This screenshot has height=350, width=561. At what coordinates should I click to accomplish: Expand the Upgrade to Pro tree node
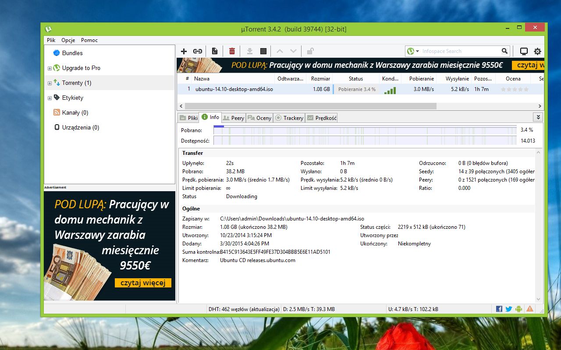point(50,68)
